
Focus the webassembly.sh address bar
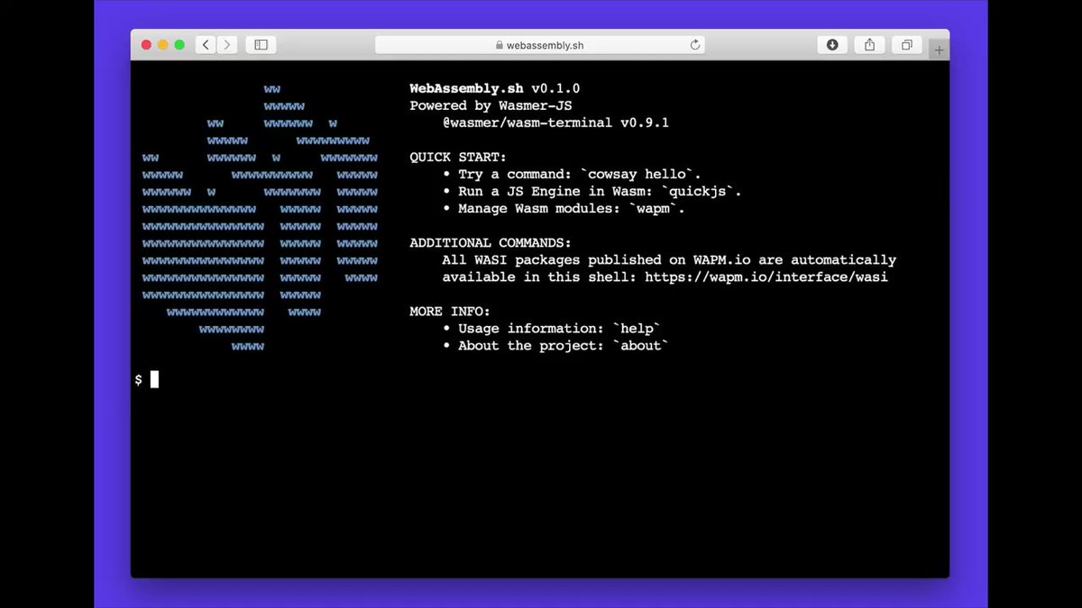click(539, 45)
